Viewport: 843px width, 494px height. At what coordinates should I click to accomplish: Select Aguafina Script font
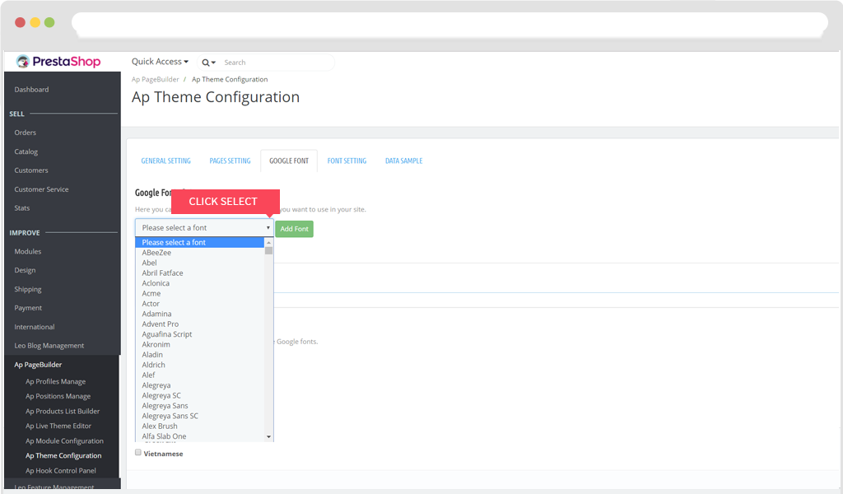(x=200, y=334)
